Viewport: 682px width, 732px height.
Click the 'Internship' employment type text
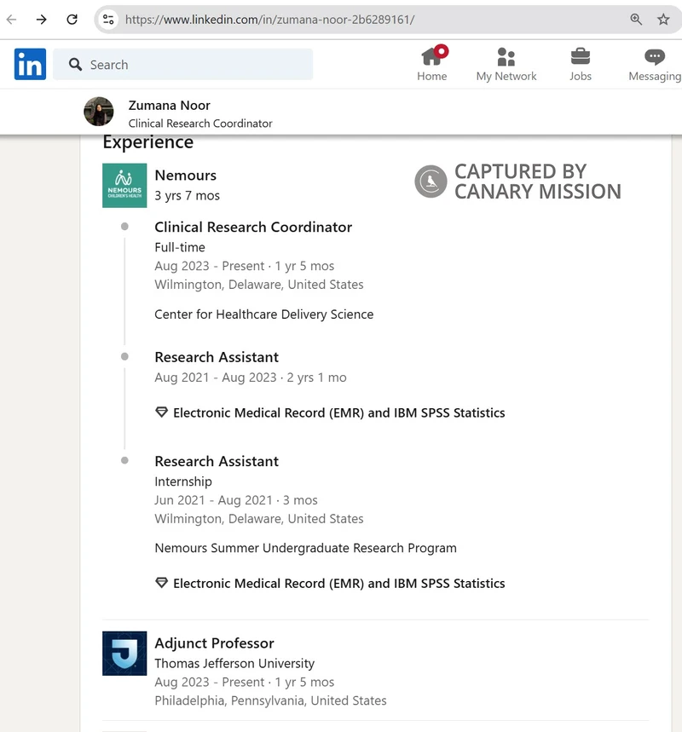click(x=183, y=481)
